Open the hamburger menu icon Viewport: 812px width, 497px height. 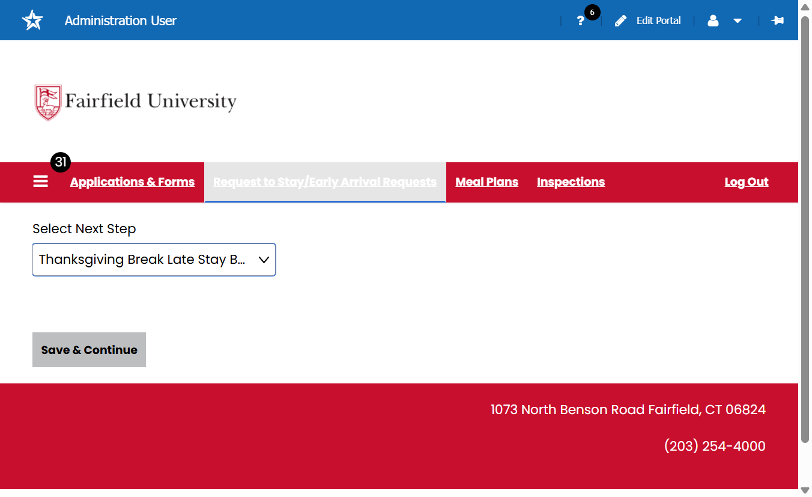[x=41, y=181]
